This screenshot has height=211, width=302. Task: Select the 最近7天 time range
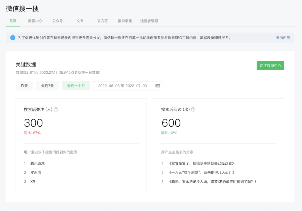pyautogui.click(x=47, y=86)
